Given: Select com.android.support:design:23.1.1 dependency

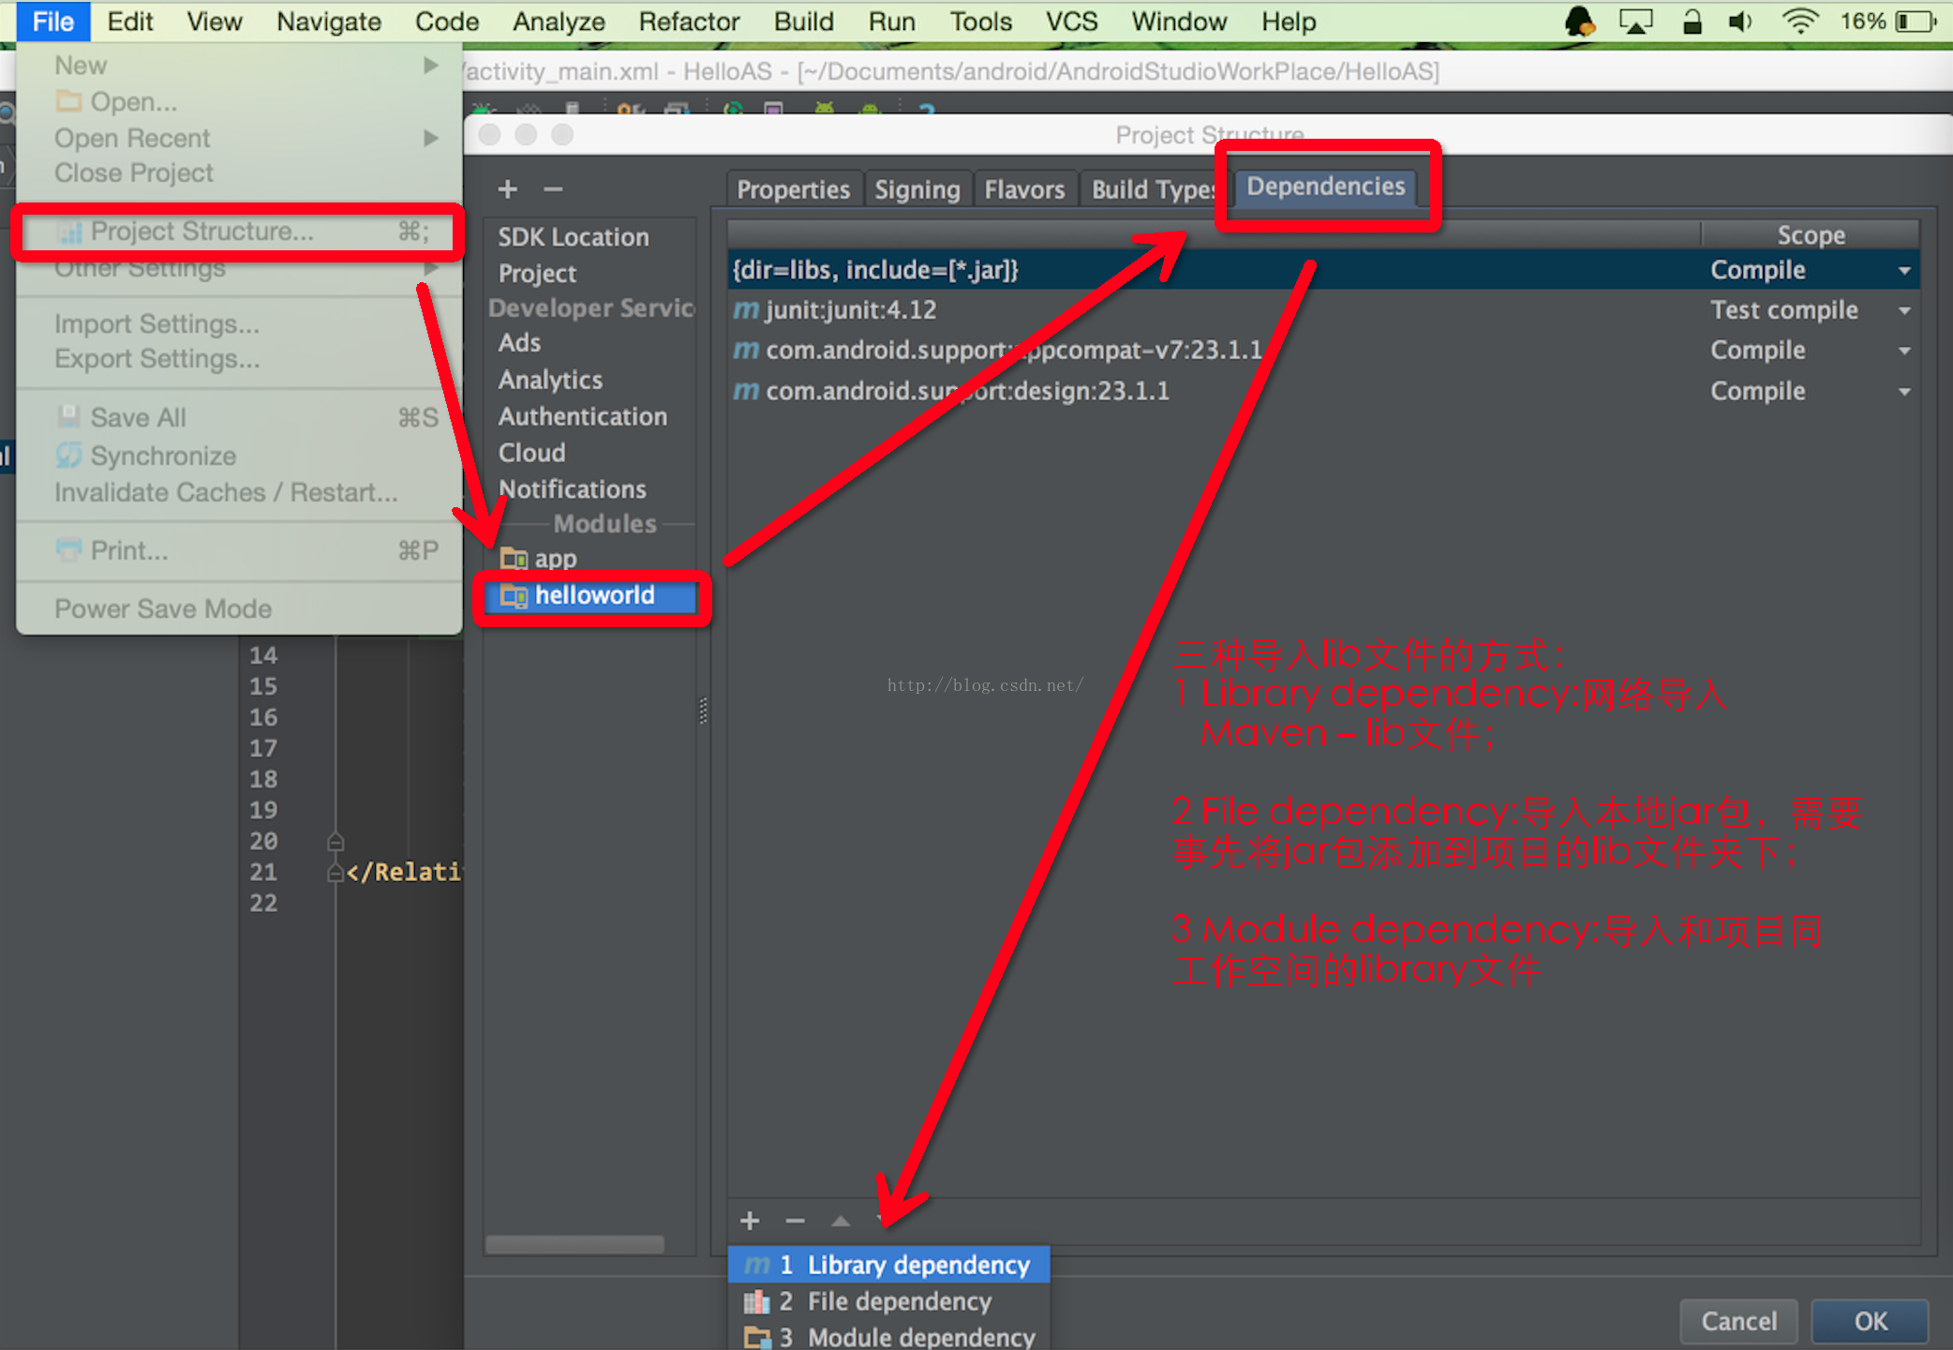Looking at the screenshot, I should pos(1323,390).
